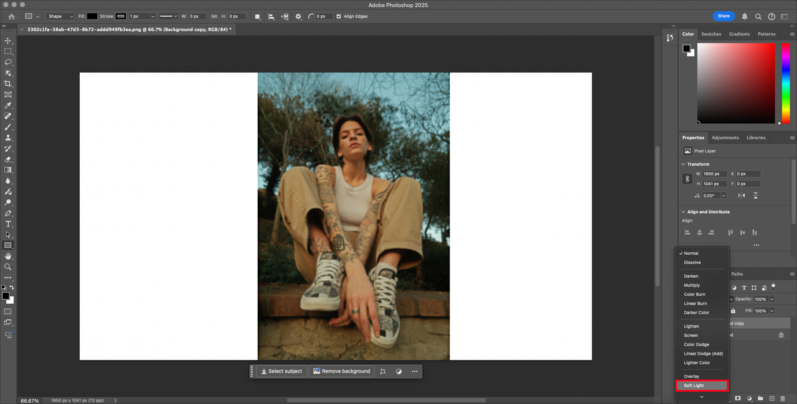Click the Fill color swatch in options bar
Screen dimensions: 797x404
pos(92,16)
